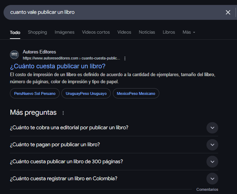Viewport: 237px width, 194px height.
Task: Open the Libros search tab
Action: tap(169, 32)
